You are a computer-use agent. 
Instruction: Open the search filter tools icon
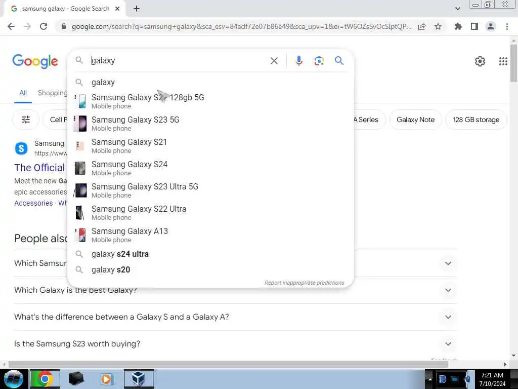[26, 120]
